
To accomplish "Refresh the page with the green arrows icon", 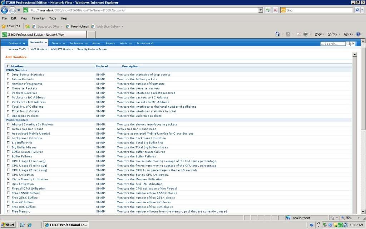I will coord(268,10).
